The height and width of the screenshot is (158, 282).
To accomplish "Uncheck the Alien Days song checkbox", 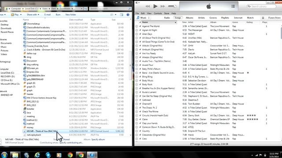I will (x=140, y=34).
